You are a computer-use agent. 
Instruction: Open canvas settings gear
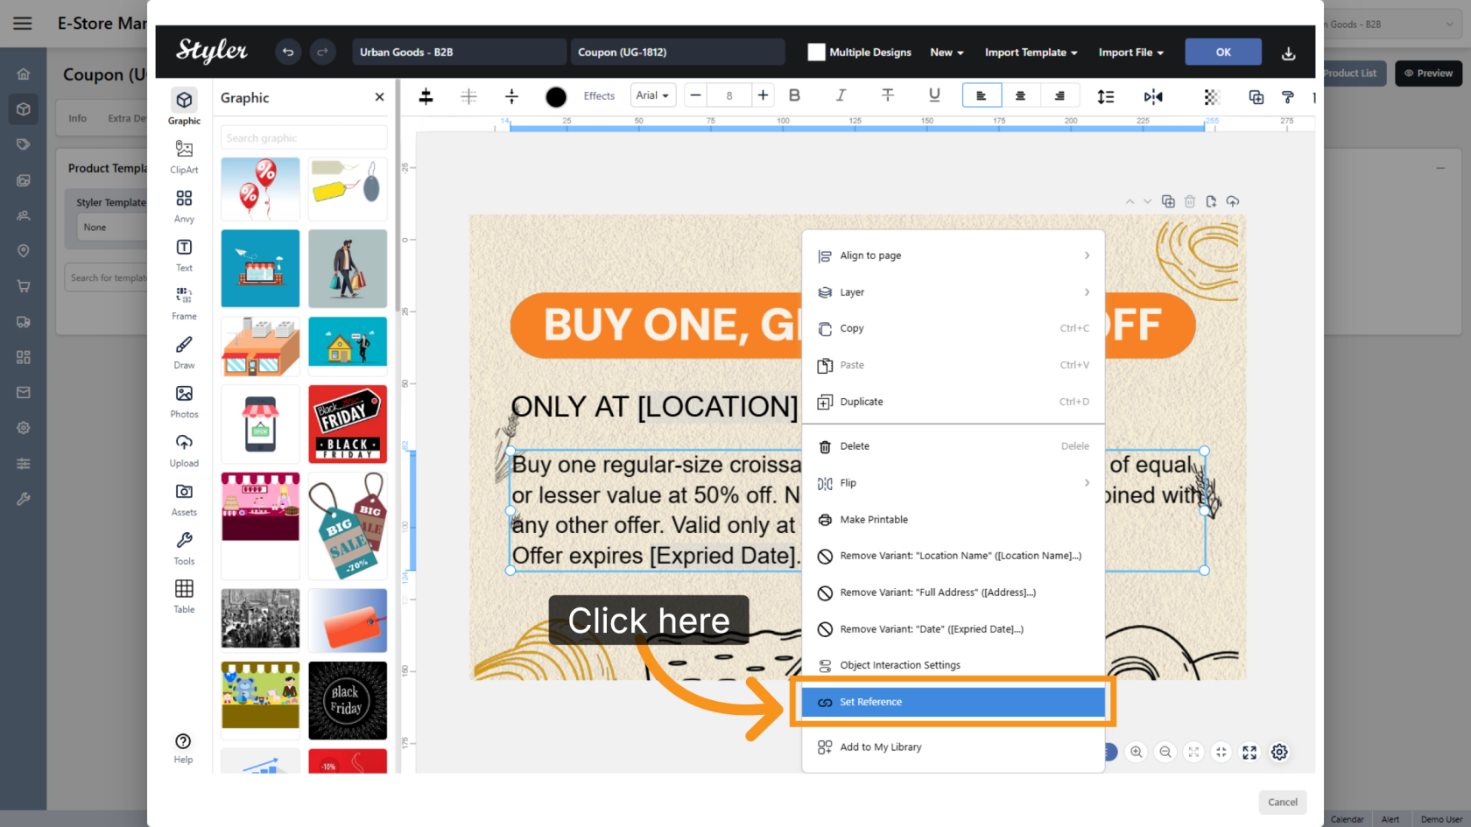click(1279, 752)
